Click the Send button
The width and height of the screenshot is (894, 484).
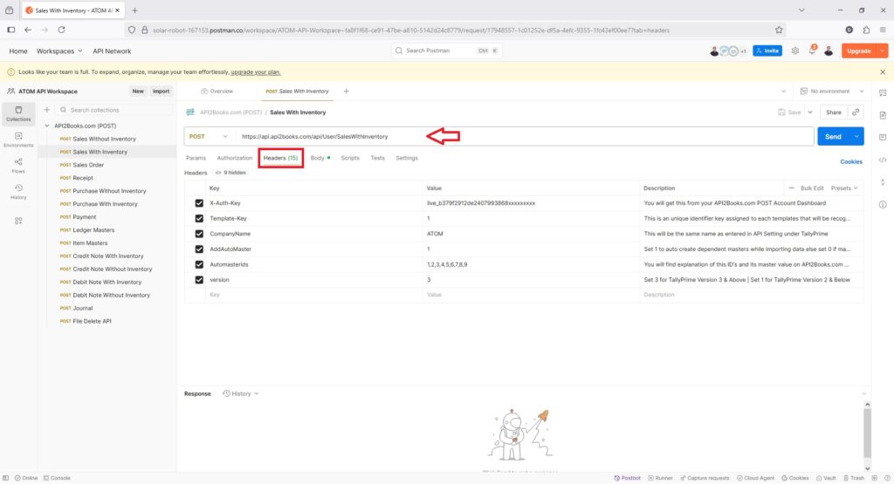(x=833, y=137)
